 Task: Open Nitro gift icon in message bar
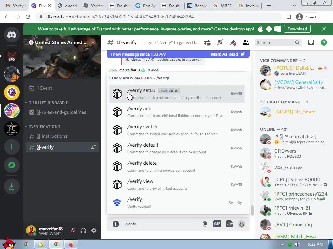[205, 224]
